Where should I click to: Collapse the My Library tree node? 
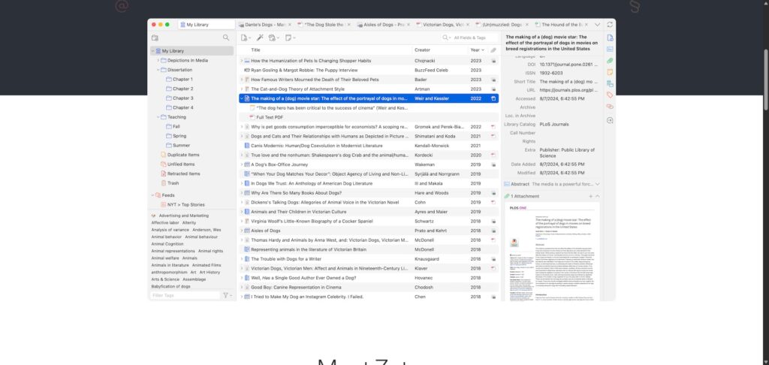coord(152,51)
